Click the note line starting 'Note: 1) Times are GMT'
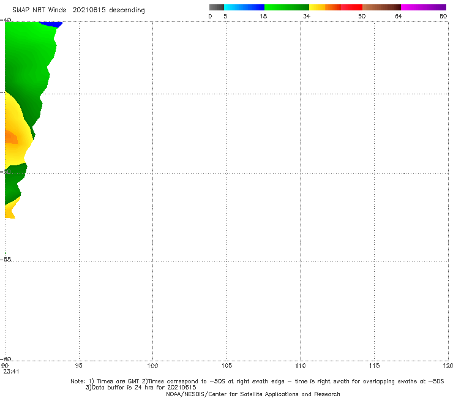 [257, 381]
